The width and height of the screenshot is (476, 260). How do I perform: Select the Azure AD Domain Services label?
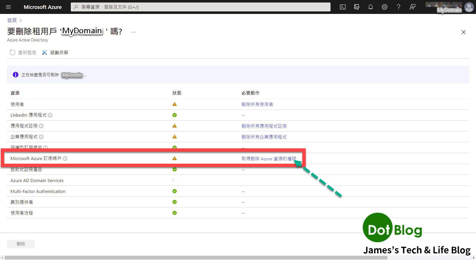37,180
